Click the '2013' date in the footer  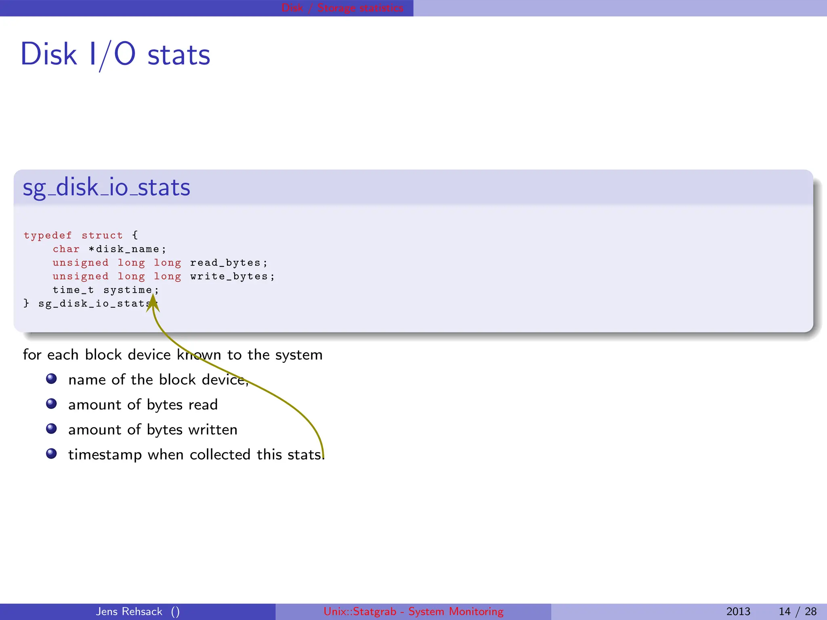click(x=738, y=612)
